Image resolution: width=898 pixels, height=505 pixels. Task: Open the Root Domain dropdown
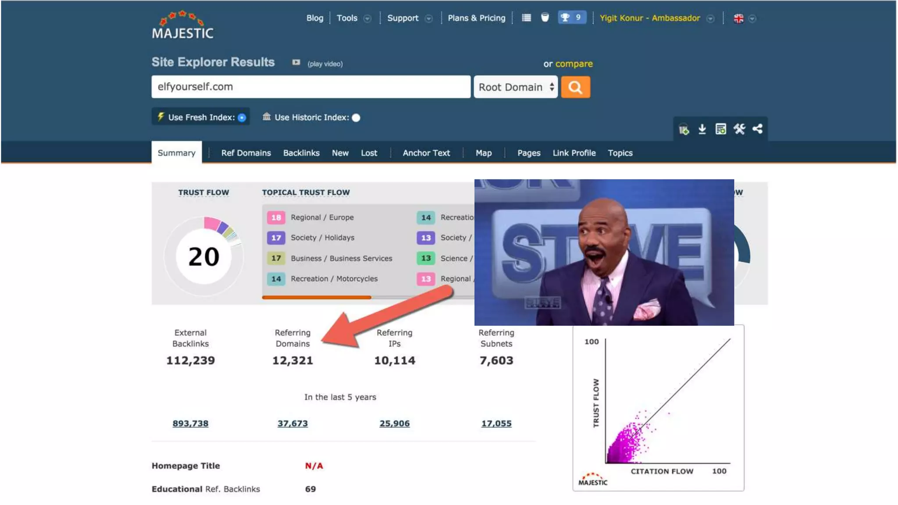515,87
